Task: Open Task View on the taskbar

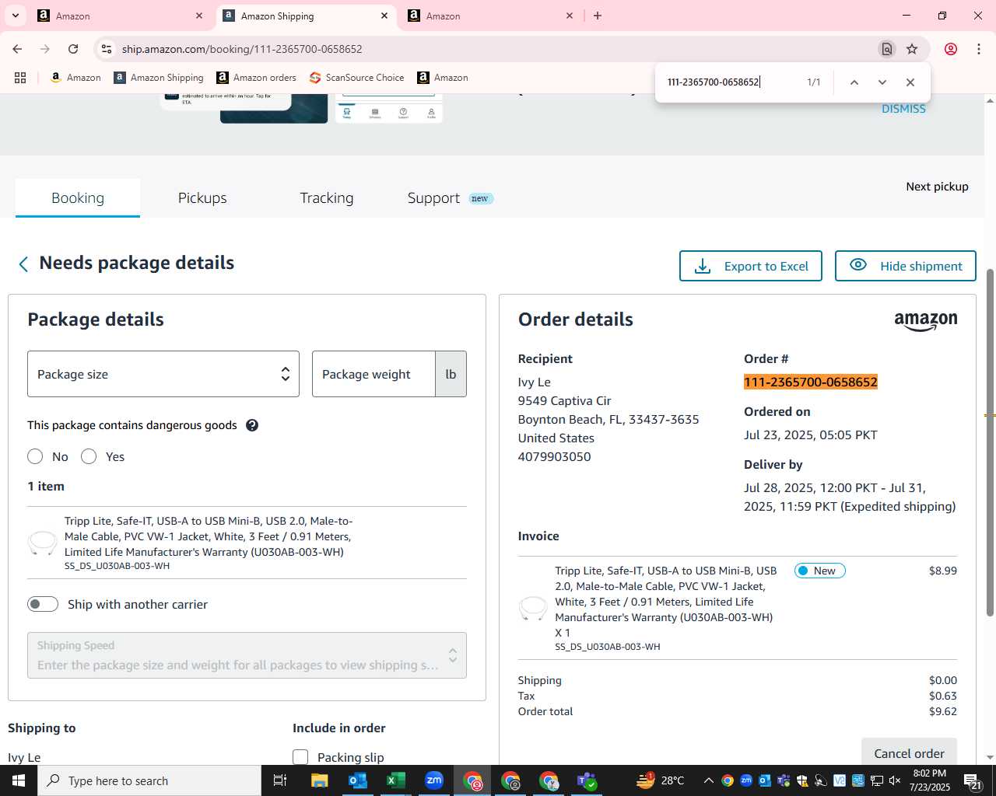Action: click(279, 780)
